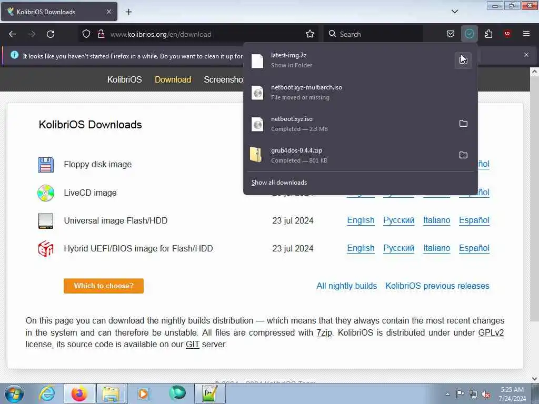Select the KolibriOS Downloads tab
The image size is (539, 404).
pos(59,12)
